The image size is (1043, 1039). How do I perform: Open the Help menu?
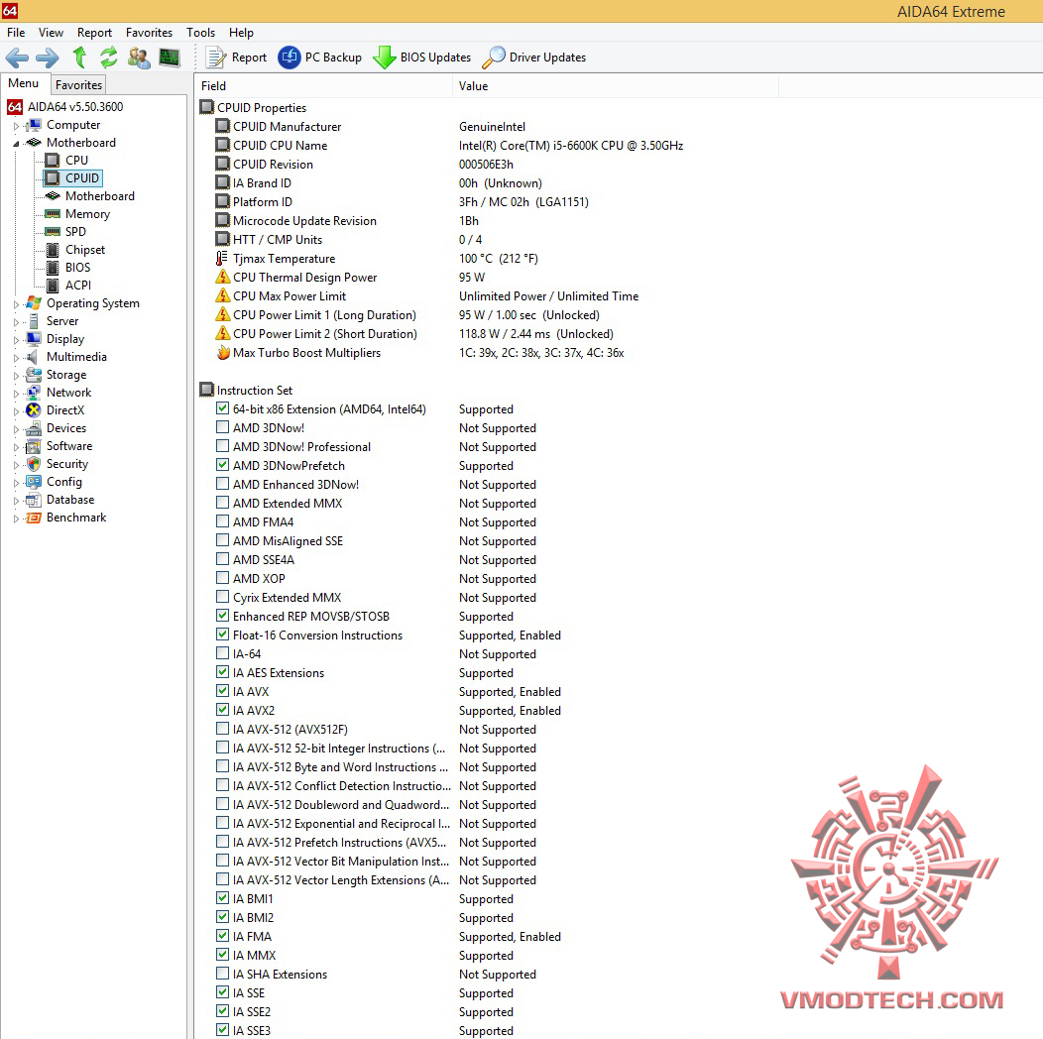241,33
